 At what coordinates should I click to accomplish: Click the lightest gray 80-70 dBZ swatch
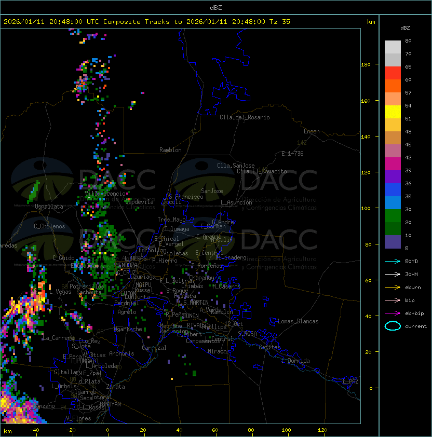pos(393,47)
